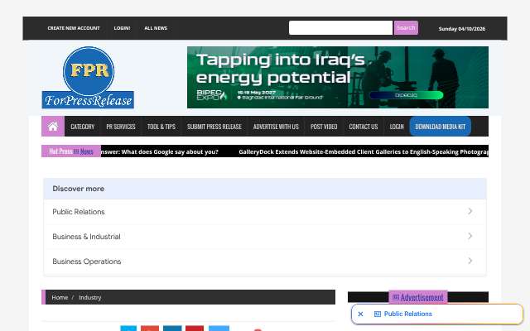Select POST VIDEO in navigation
The height and width of the screenshot is (331, 530).
pos(324,127)
